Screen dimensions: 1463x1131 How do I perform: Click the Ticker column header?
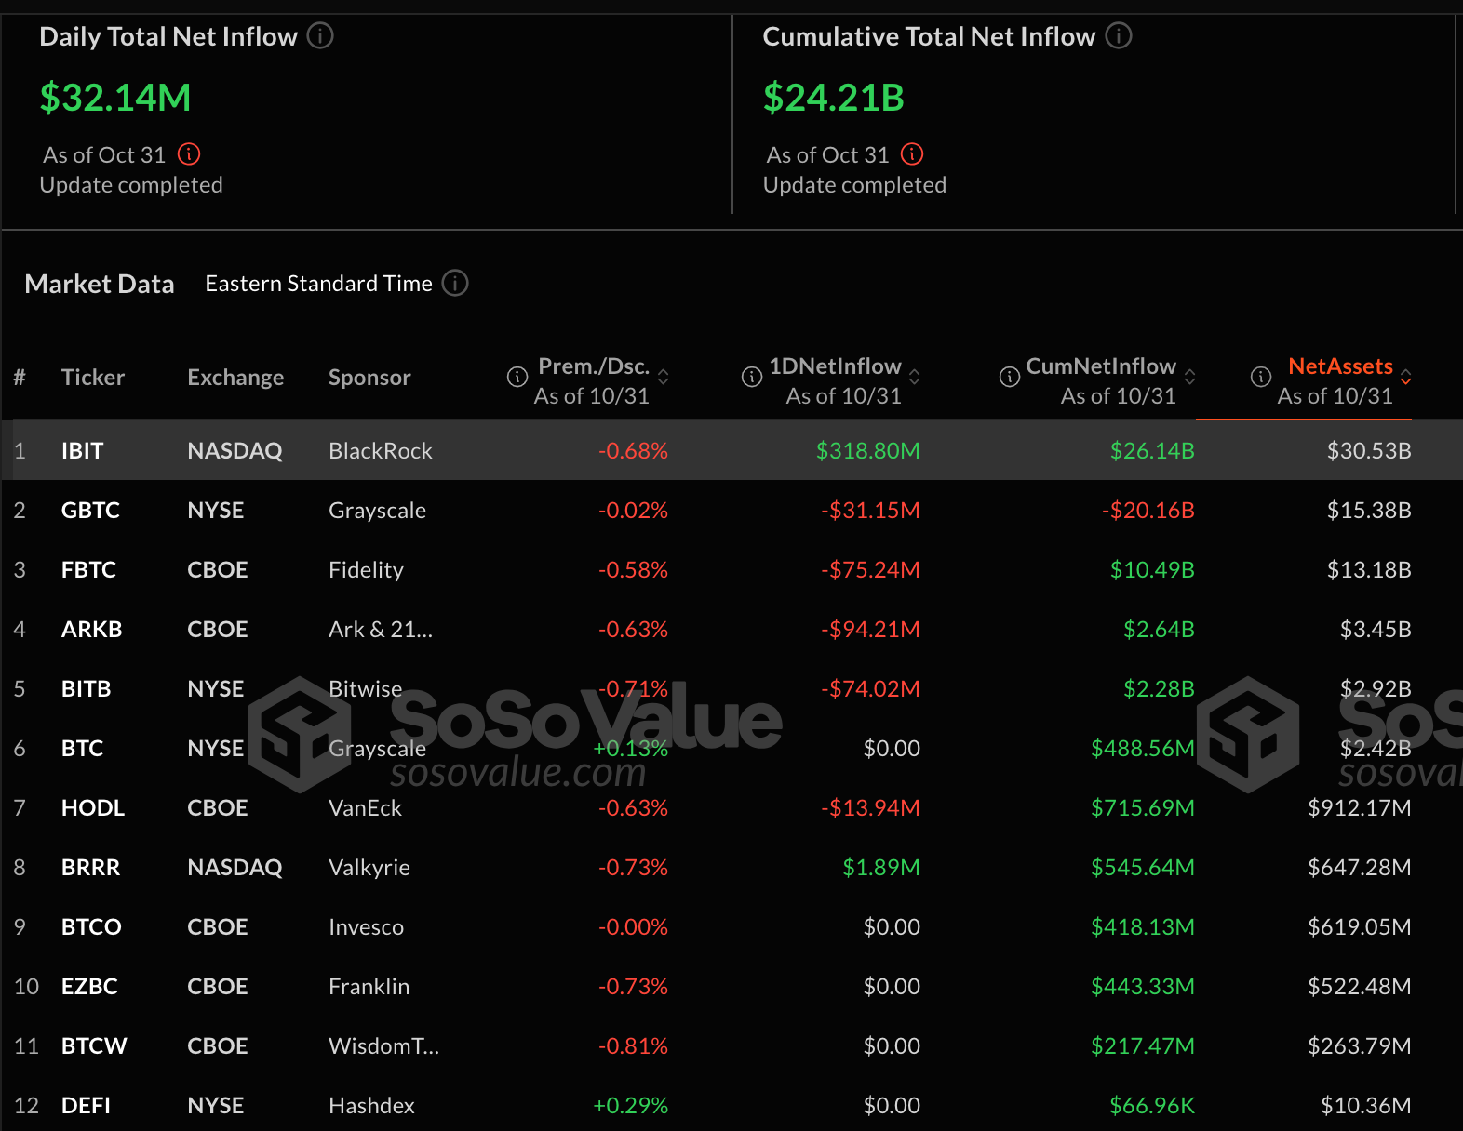pos(93,377)
